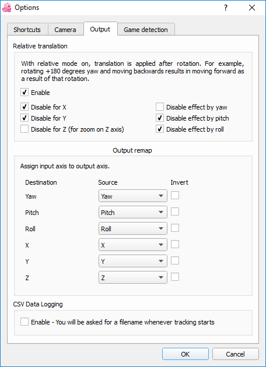Viewport: 266px width, 367px height.
Task: Enable CSV Data Logging checkbox
Action: click(x=24, y=322)
